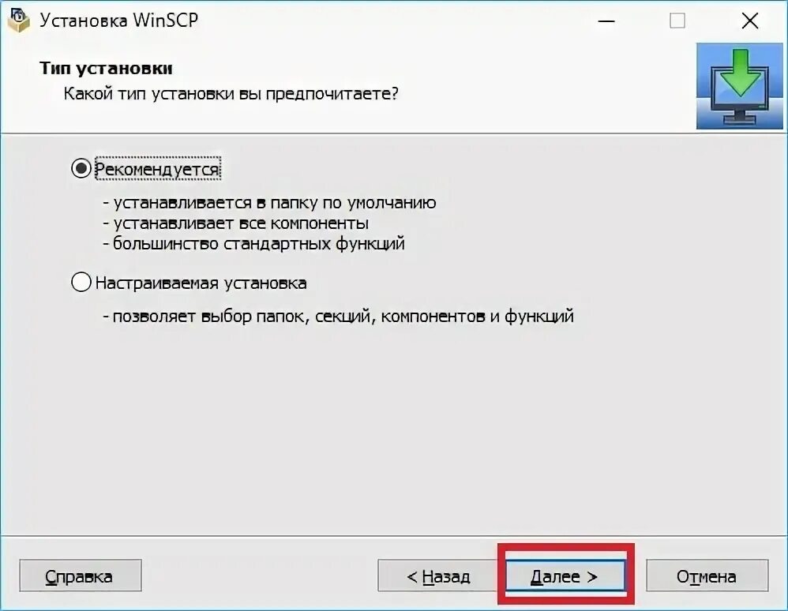
Task: Click the description позволяет выбор папок, секций
Action: pyautogui.click(x=338, y=316)
